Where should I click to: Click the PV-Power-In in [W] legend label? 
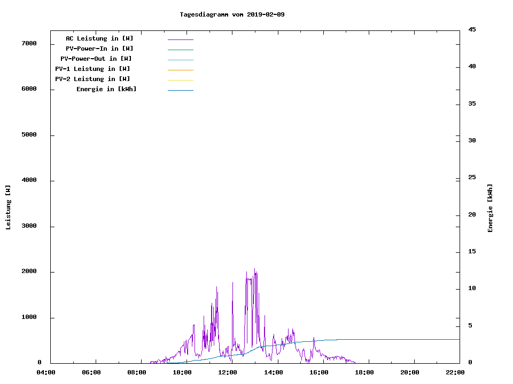[103, 49]
